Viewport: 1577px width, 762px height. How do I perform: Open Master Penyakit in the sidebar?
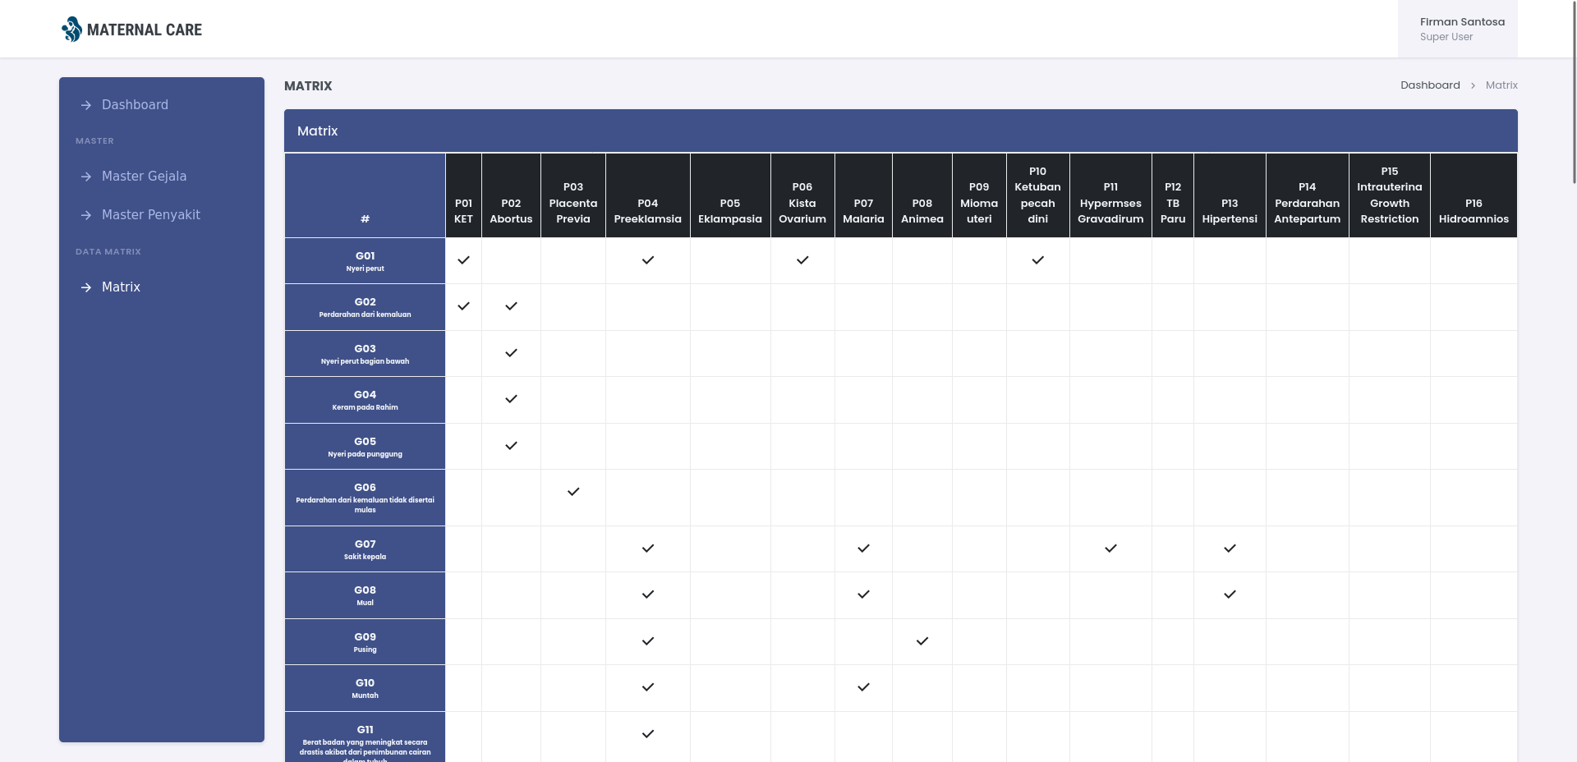(162, 215)
